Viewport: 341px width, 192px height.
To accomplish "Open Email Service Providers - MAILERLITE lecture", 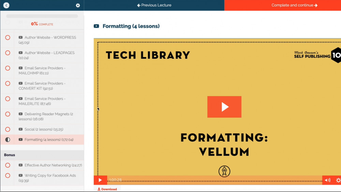I will 42,101.
